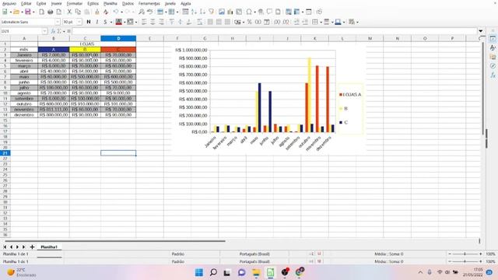Image resolution: width=498 pixels, height=280 pixels.
Task: Format as percent
Action: [x=250, y=22]
